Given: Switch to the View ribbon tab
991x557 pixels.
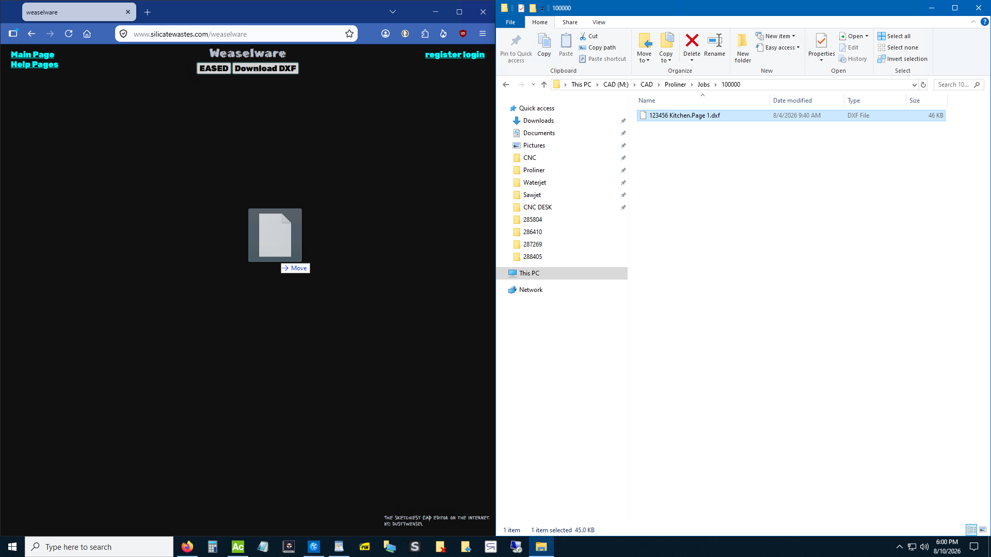Looking at the screenshot, I should (599, 22).
